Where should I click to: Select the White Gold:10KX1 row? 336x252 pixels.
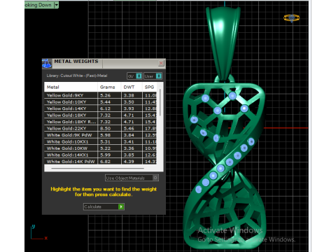coord(100,141)
